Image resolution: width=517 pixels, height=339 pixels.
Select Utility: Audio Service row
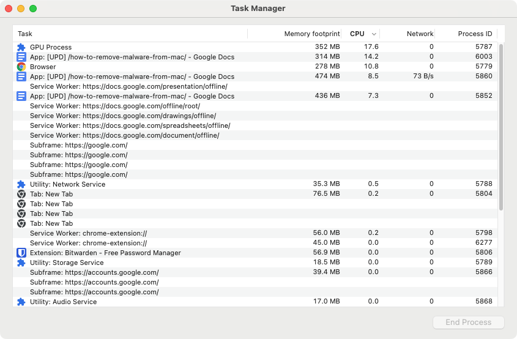[255, 302]
